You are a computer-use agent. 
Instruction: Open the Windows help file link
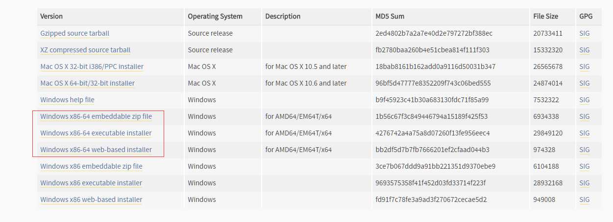pos(67,100)
